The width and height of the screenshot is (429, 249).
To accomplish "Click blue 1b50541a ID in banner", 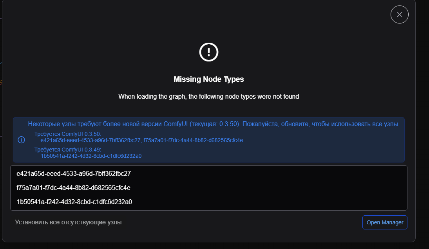I will click(91, 156).
